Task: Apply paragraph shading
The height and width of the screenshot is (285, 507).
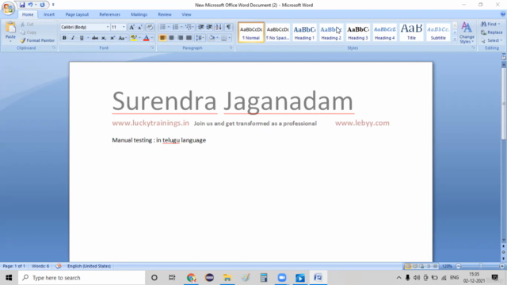Action: pyautogui.click(x=212, y=38)
